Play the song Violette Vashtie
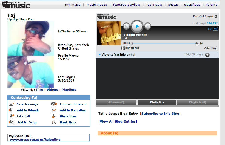The width and height of the screenshot is (225, 145). pos(137,26)
